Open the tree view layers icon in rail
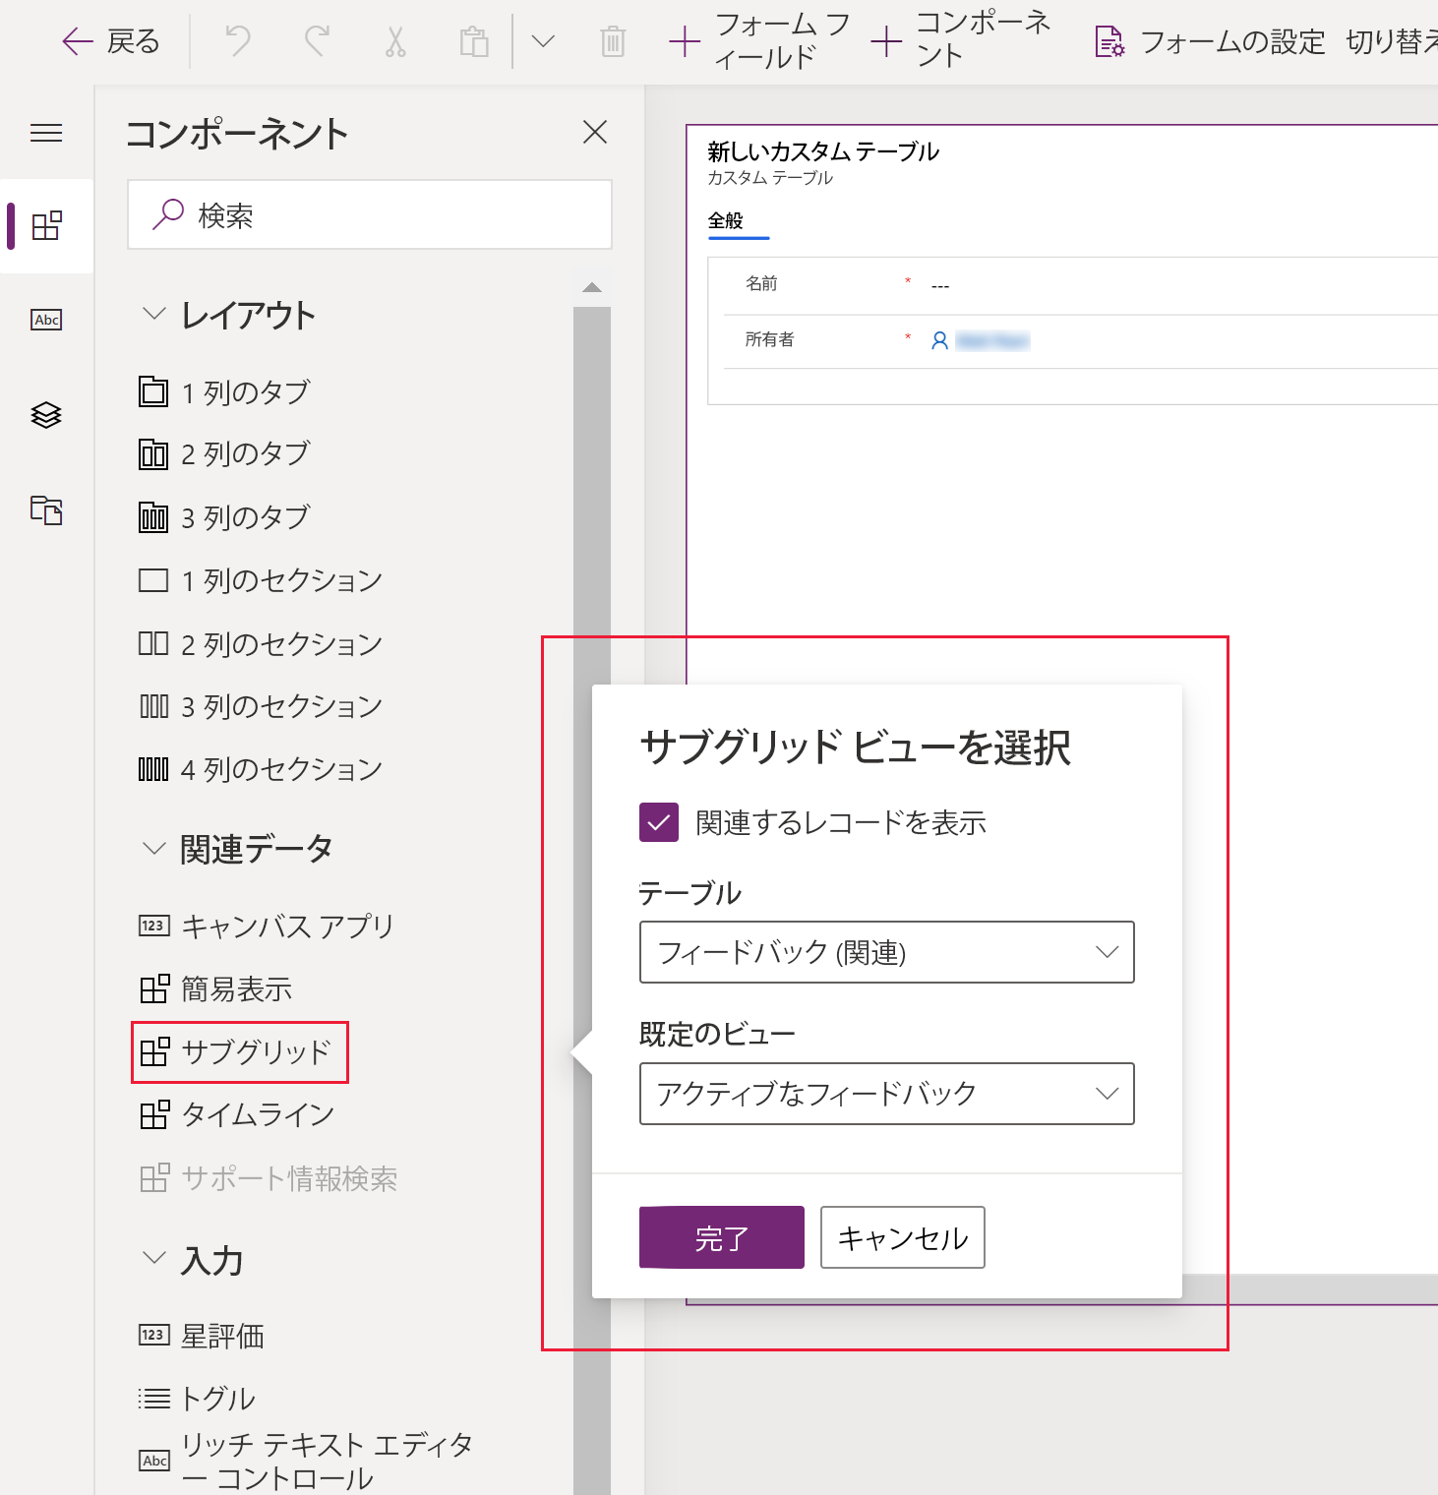 [47, 415]
